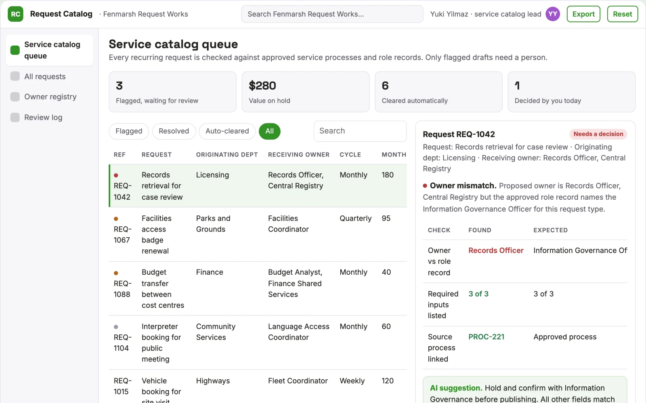Click the Cleared automatically summary card

tap(438, 92)
